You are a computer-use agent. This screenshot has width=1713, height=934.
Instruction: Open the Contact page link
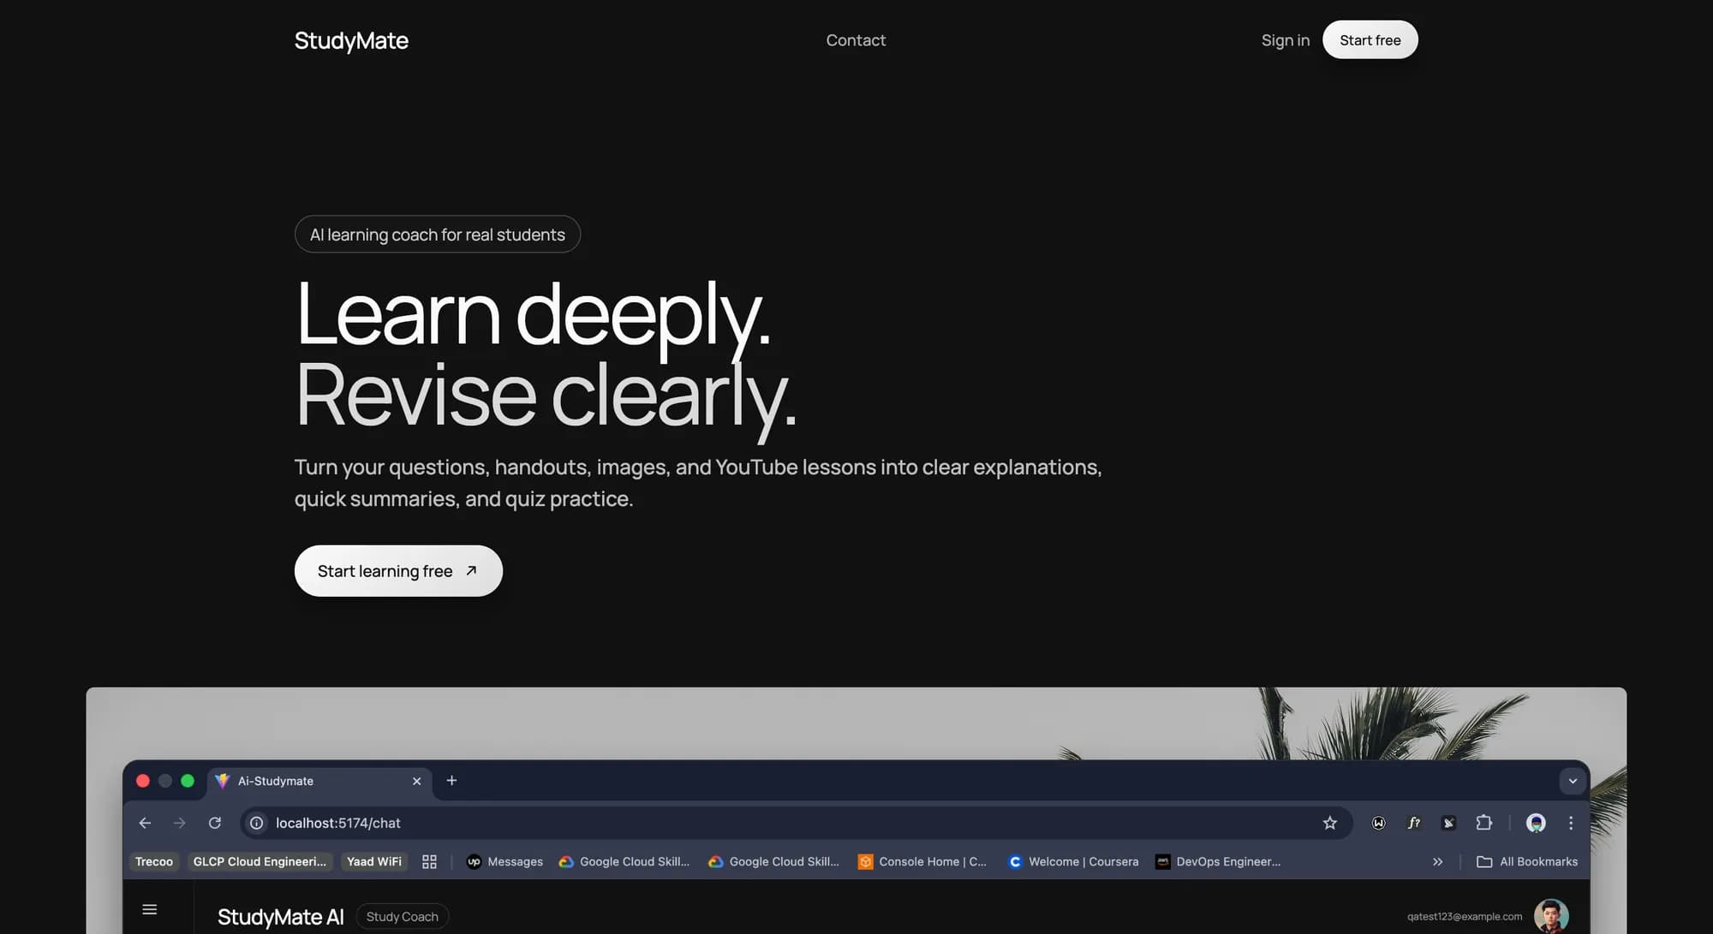[856, 40]
